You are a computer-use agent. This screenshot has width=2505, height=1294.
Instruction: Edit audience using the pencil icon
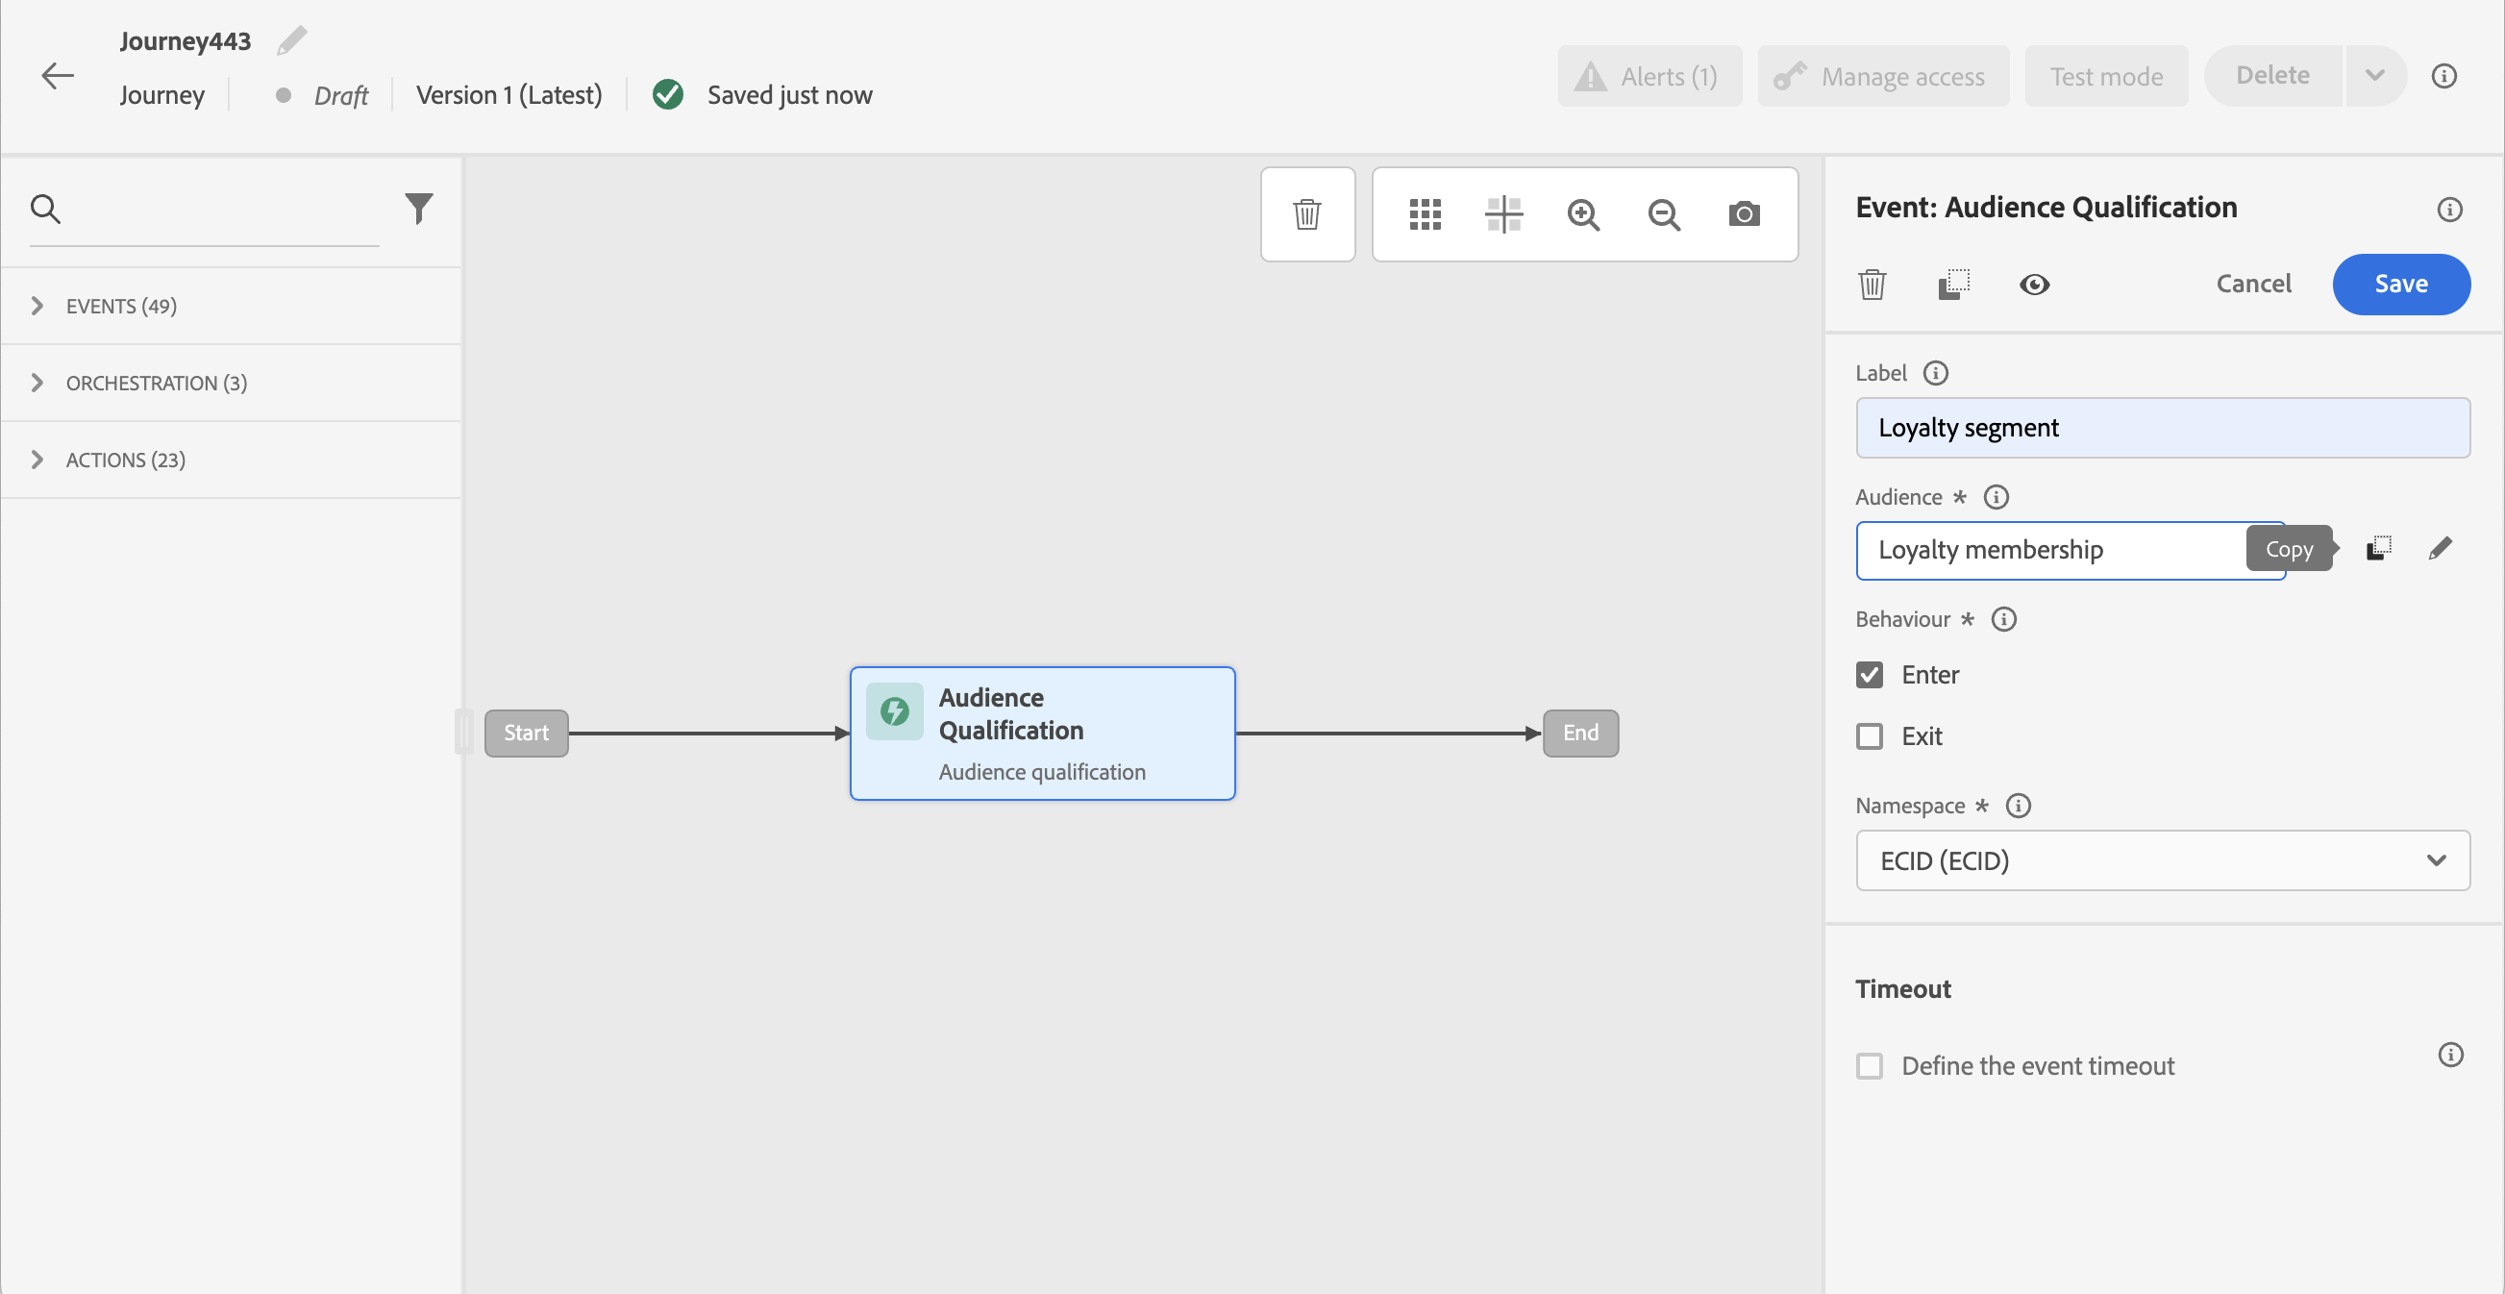point(2440,549)
